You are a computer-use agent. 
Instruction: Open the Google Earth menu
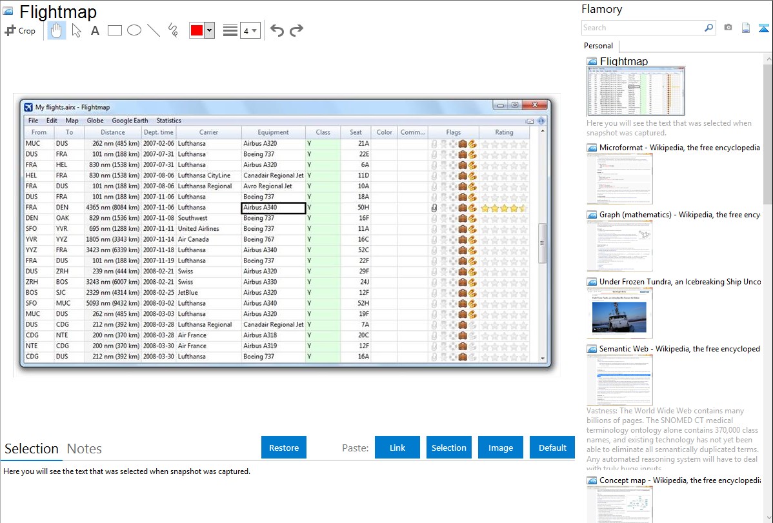click(130, 121)
